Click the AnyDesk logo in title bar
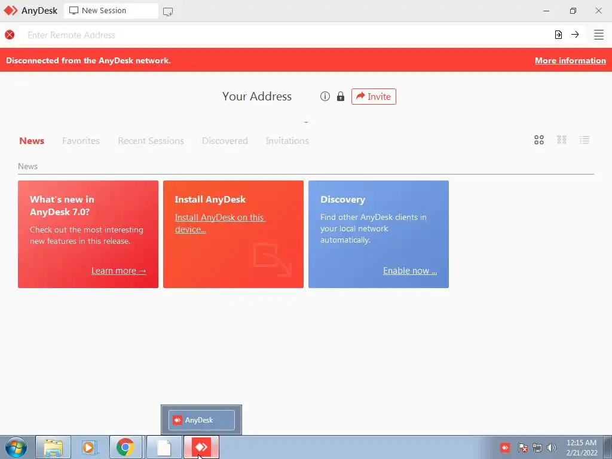The width and height of the screenshot is (612, 459). 11,11
